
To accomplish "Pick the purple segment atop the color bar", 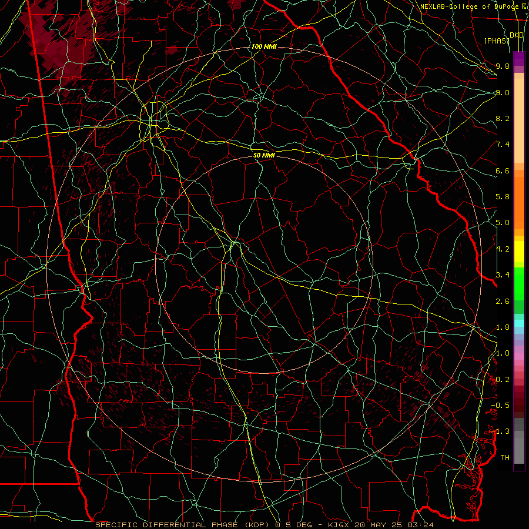I will click(x=519, y=59).
